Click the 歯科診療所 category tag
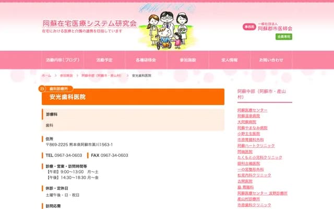The width and height of the screenshot is (334, 209). 59,89
